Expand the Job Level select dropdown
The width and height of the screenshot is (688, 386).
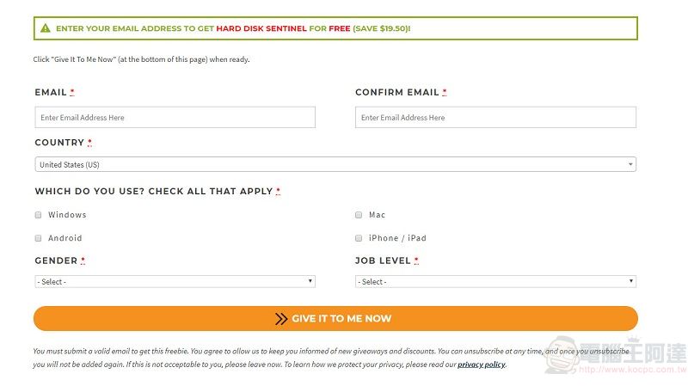(495, 282)
